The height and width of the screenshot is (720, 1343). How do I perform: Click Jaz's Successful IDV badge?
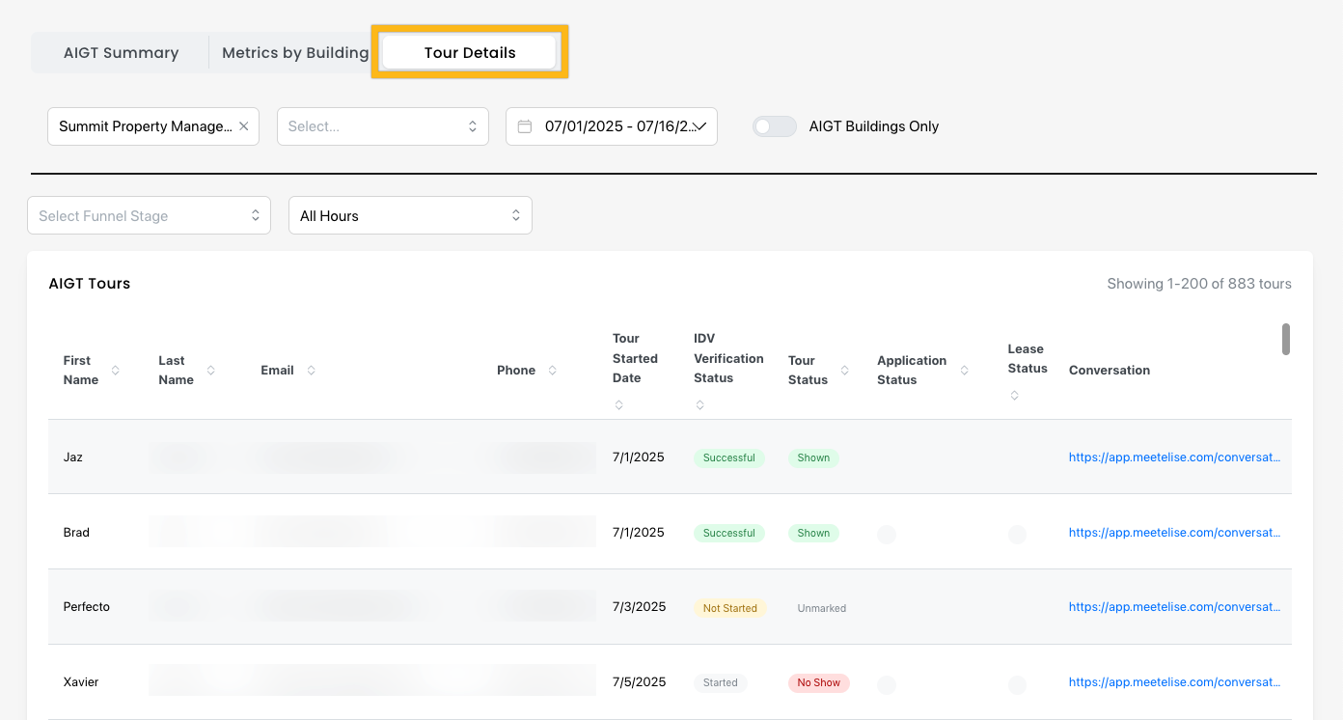pyautogui.click(x=729, y=457)
